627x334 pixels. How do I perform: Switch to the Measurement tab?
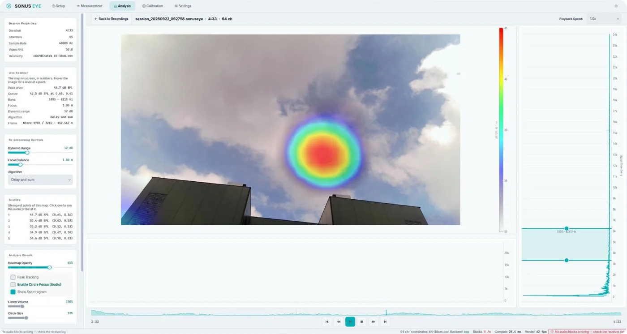(90, 6)
